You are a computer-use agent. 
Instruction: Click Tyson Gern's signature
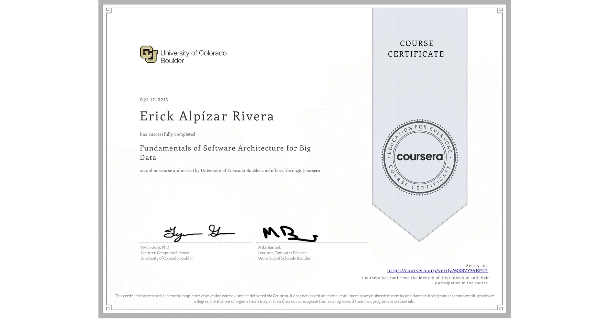(199, 233)
